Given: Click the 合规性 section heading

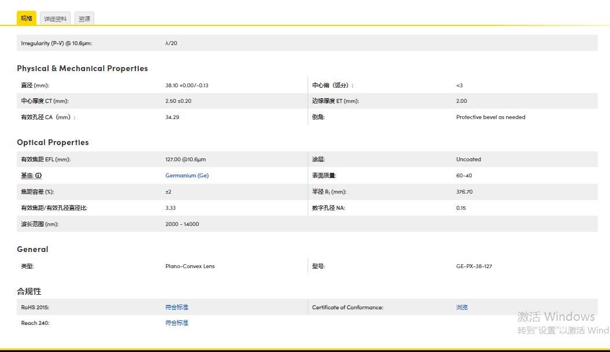Looking at the screenshot, I should coord(28,291).
